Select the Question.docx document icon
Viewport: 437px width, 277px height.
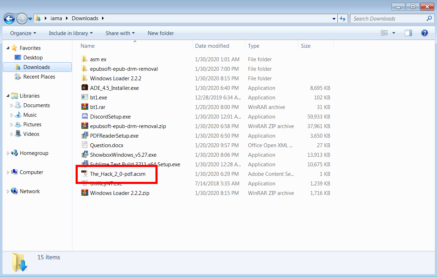tap(84, 145)
